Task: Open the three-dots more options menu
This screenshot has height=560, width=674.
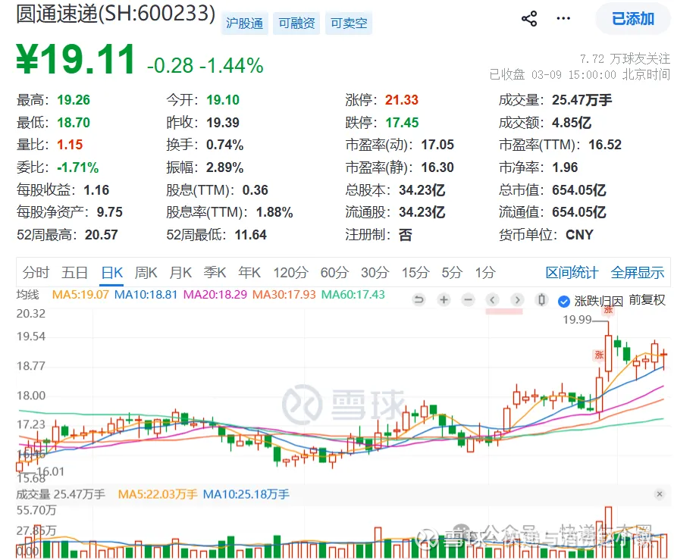Action: [x=563, y=18]
